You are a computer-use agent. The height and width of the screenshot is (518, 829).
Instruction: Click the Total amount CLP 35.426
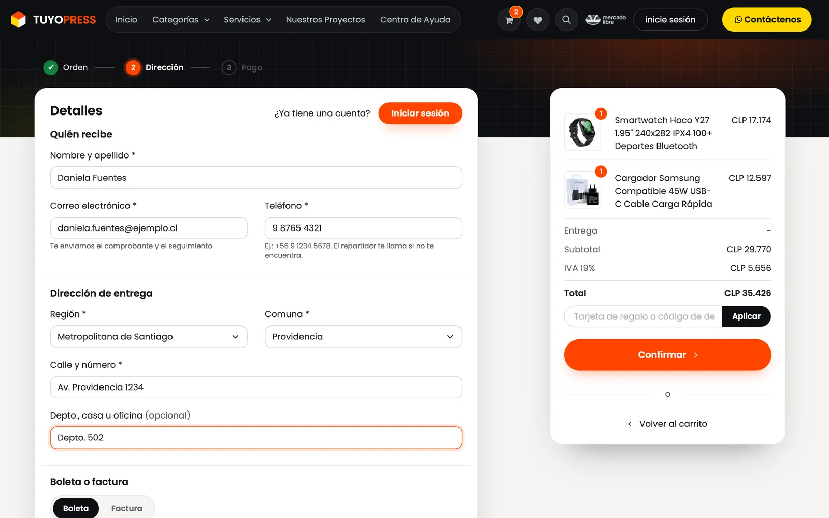748,293
